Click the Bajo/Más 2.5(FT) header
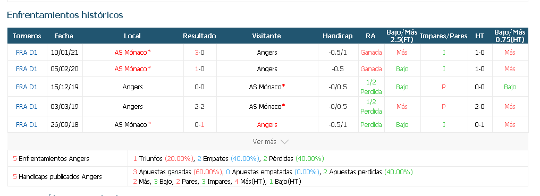Screen dimensions: 540x196 (402, 36)
